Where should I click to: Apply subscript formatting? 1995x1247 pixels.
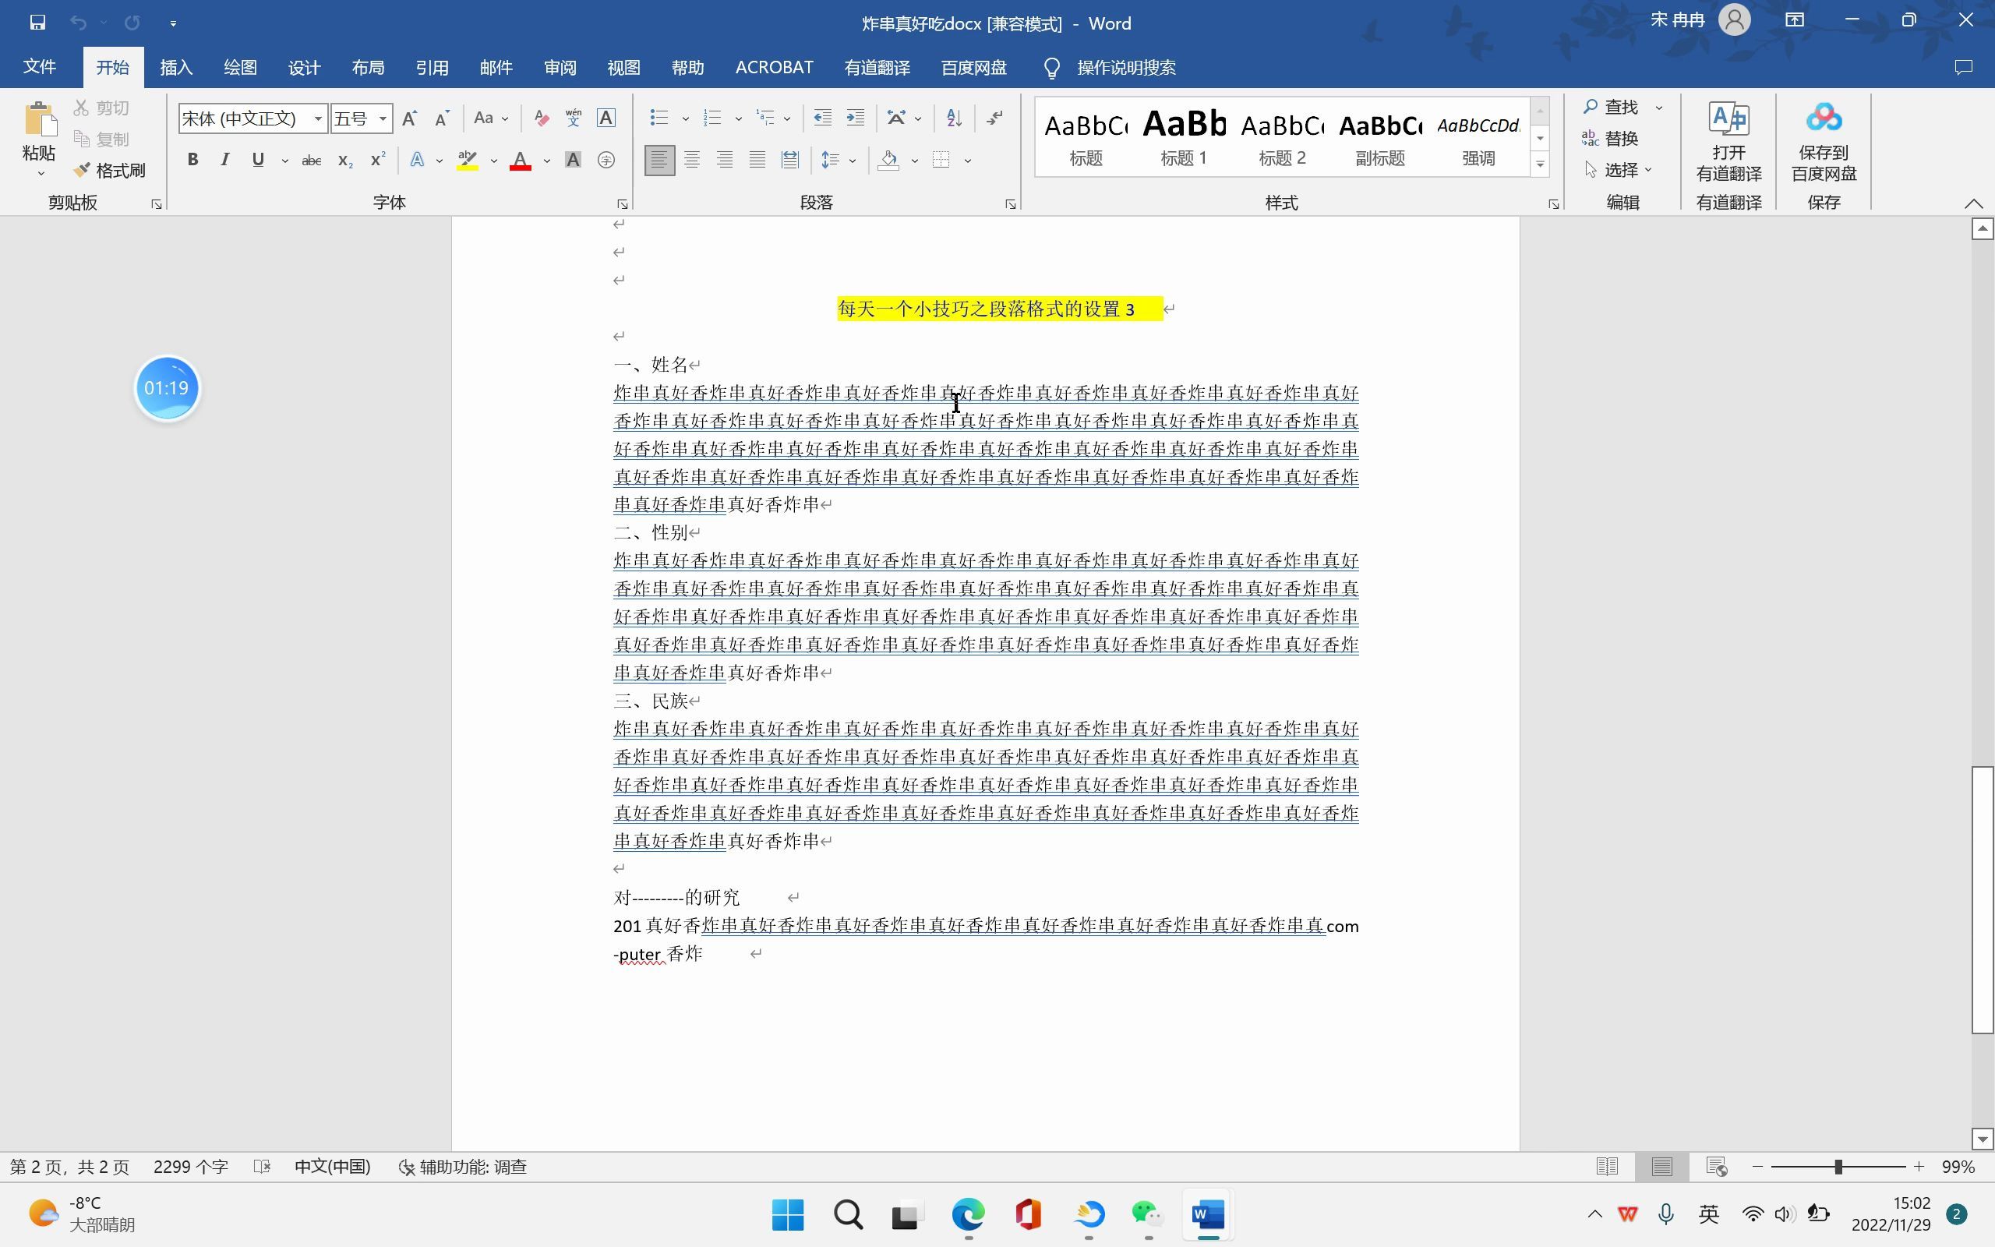click(x=344, y=160)
